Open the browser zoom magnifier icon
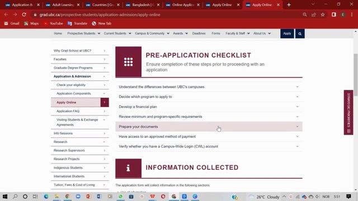Viewport: 358px width, 201px height. click(x=304, y=15)
